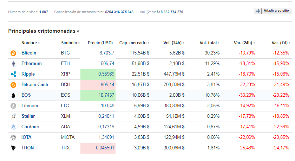Click the Bitcoin coin logo icon
This screenshot has height=161, width=295.
pos(13,53)
